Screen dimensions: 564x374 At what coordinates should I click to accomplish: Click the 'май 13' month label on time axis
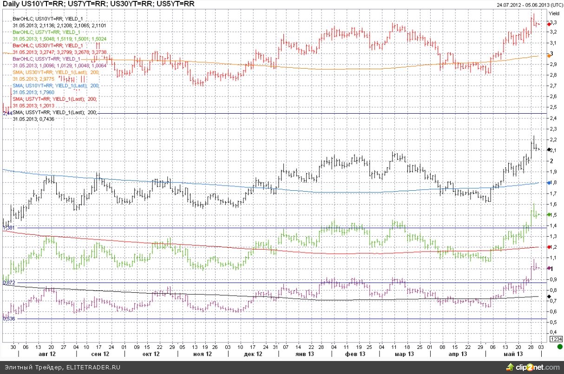tap(513, 354)
